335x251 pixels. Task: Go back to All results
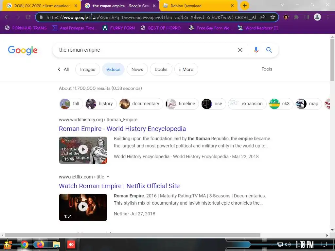[x=63, y=69]
